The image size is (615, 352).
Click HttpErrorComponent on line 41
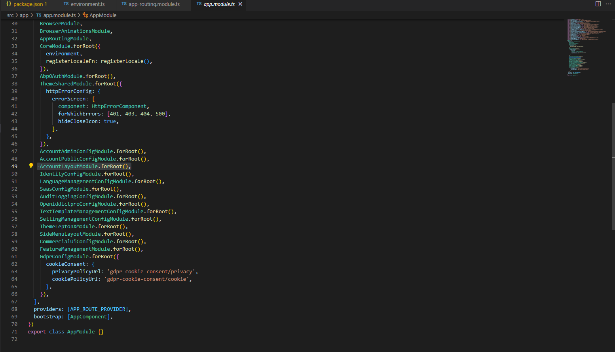coord(119,106)
